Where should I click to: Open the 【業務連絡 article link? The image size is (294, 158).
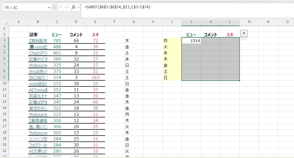coord(38,120)
